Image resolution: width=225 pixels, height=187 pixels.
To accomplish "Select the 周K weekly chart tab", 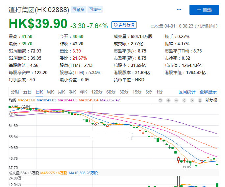I will pyautogui.click(x=50, y=92).
